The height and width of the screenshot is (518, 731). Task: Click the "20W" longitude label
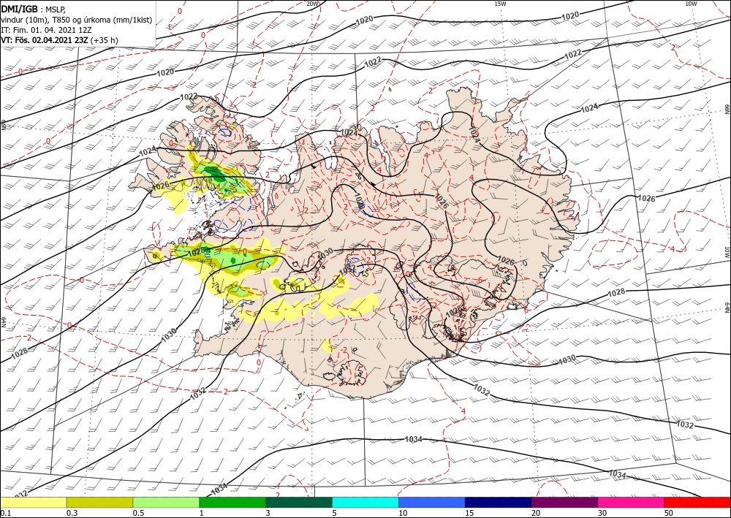pyautogui.click(x=312, y=4)
